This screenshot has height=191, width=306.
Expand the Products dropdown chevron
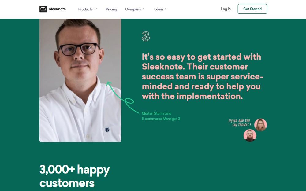tap(96, 9)
